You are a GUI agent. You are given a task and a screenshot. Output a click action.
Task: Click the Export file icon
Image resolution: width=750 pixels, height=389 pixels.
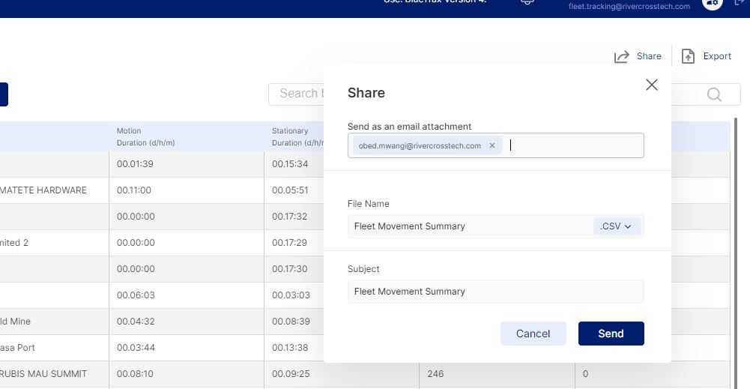click(x=688, y=56)
